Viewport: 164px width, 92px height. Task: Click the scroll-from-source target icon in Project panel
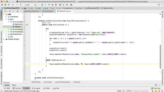(x=10, y=11)
